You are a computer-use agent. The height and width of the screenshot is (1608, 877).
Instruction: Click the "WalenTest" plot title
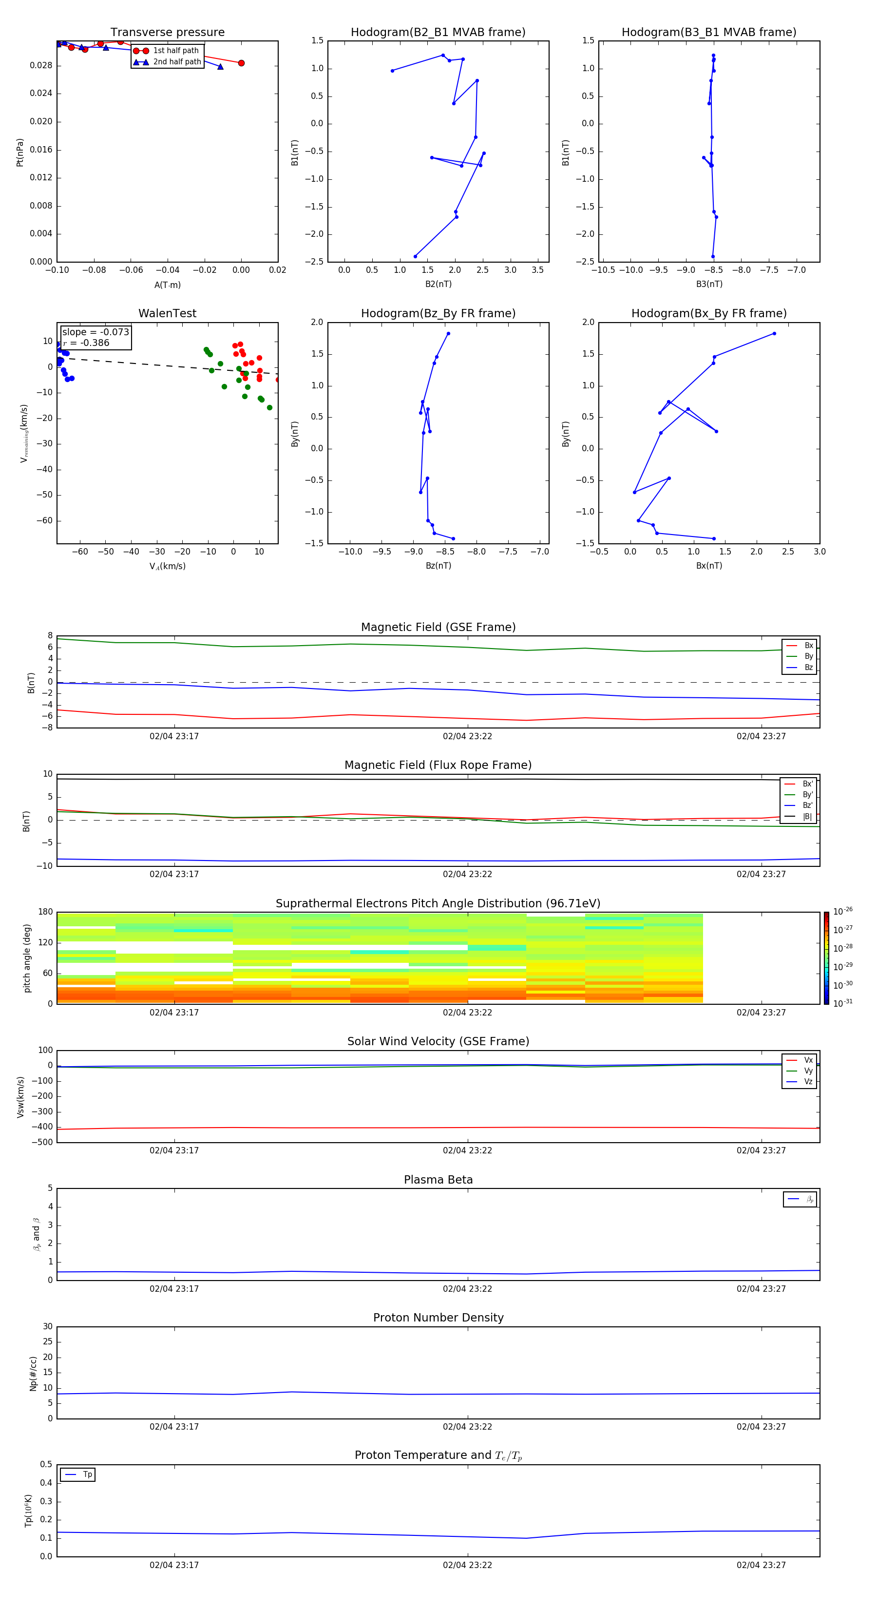pos(167,313)
